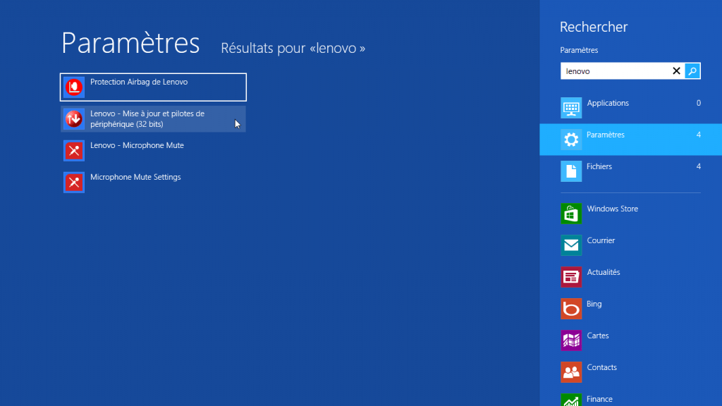Search in Contacts app label
The height and width of the screenshot is (406, 722).
(602, 368)
